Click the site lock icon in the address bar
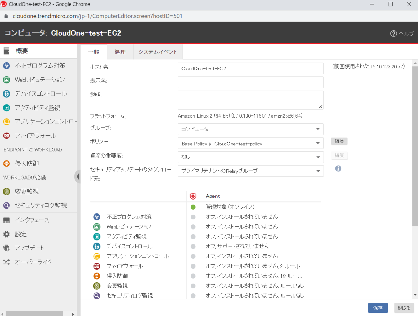 [6, 16]
